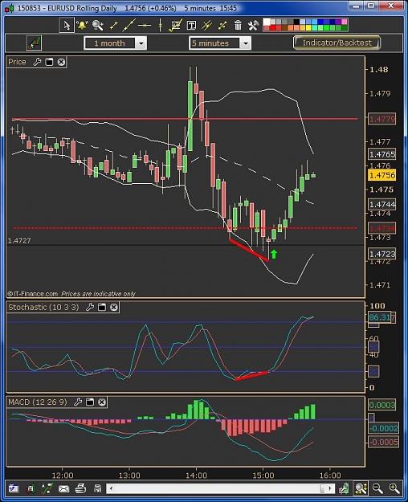Click the bottom bar chart with arrow icon
This screenshot has height=502, width=408.
[47, 488]
